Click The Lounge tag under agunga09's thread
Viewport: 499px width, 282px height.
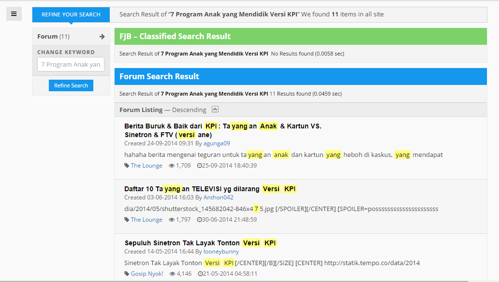click(147, 166)
